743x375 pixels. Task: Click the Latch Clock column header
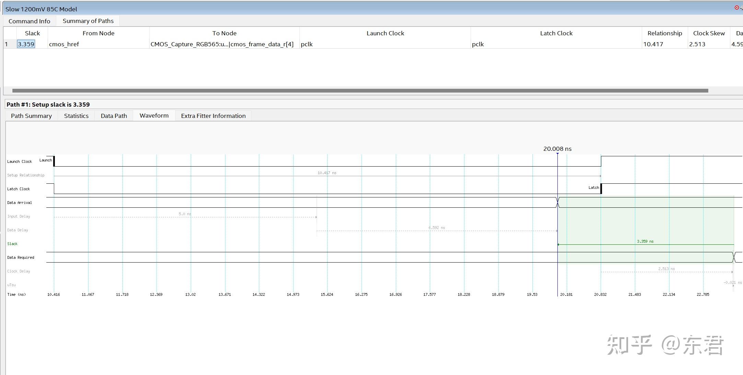[556, 33]
